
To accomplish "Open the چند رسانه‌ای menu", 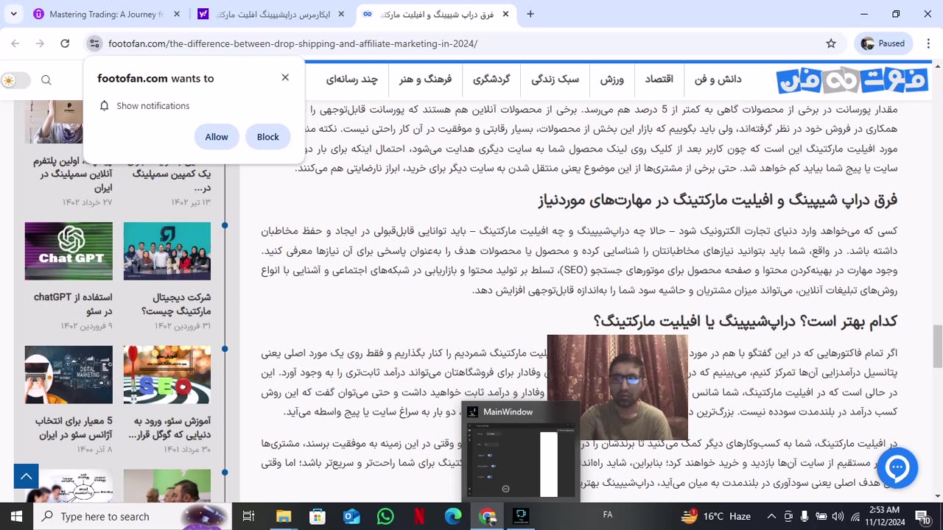I will [352, 79].
